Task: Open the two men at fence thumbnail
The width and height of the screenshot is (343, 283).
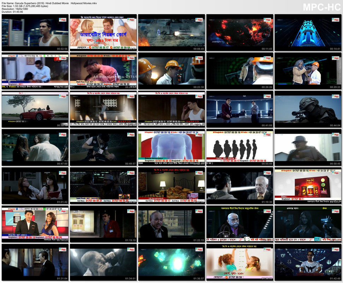Action: click(103, 186)
